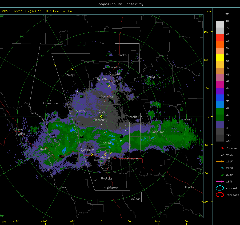The image size is (240, 225).
Task: Click the 04DK legend label
Action: (x=229, y=155)
